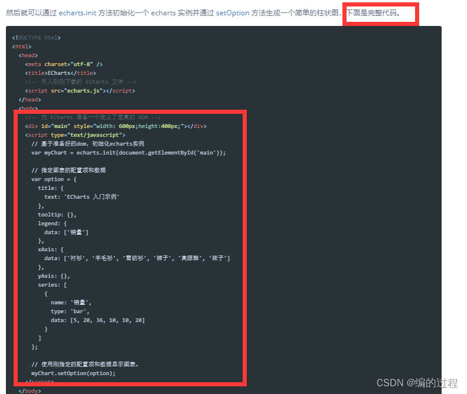Click the 'yAxis: {},' line
Viewport: 467px width, 394px height.
click(54, 276)
